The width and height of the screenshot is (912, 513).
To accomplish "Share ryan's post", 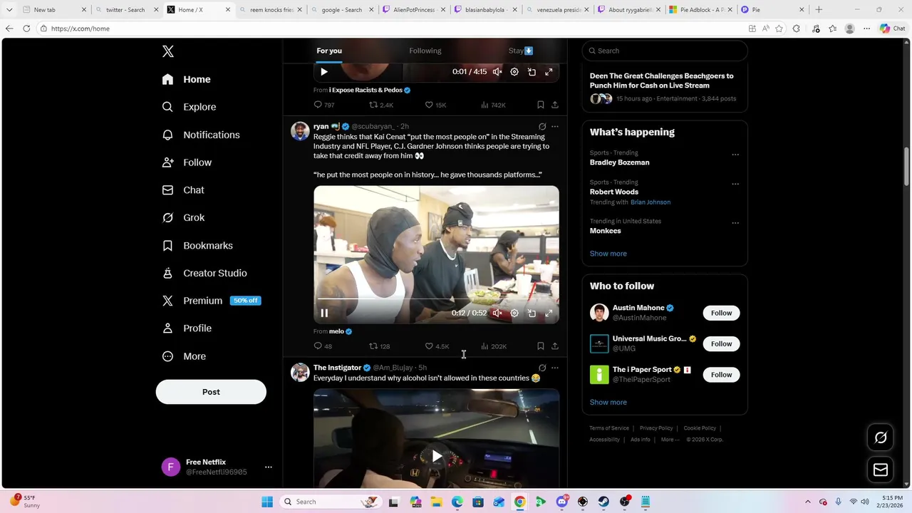I will point(555,346).
